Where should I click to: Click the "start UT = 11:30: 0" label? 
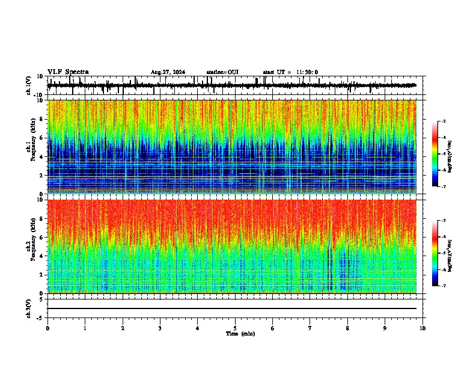click(x=290, y=72)
